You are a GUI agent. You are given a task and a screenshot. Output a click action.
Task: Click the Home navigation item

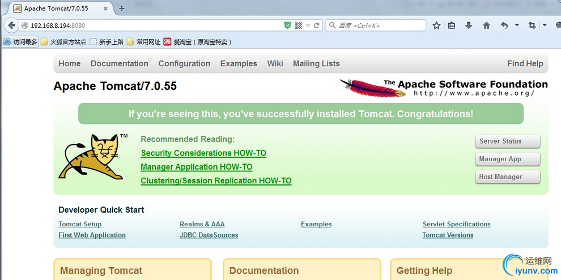(x=69, y=63)
